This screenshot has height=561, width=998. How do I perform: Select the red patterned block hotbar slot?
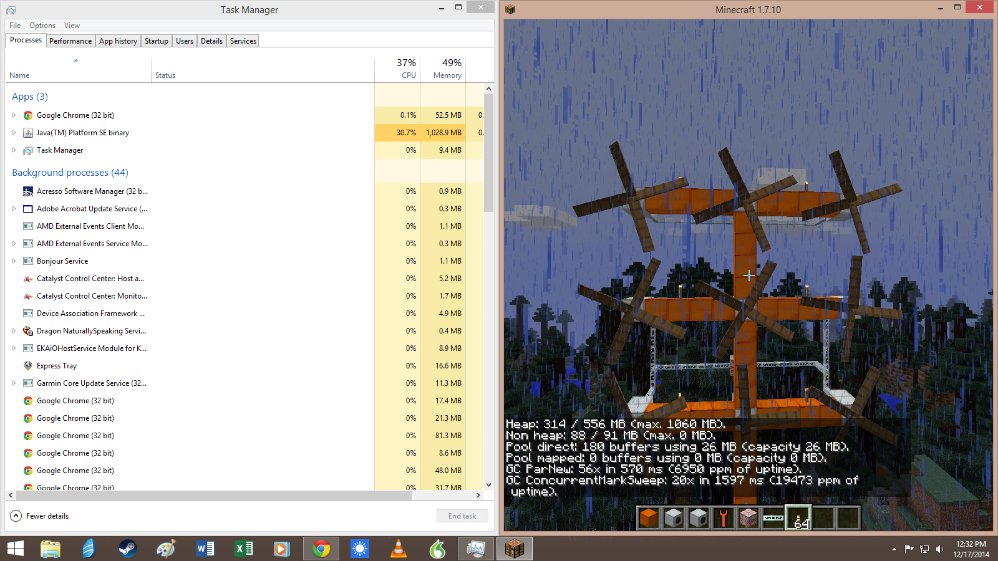748,517
